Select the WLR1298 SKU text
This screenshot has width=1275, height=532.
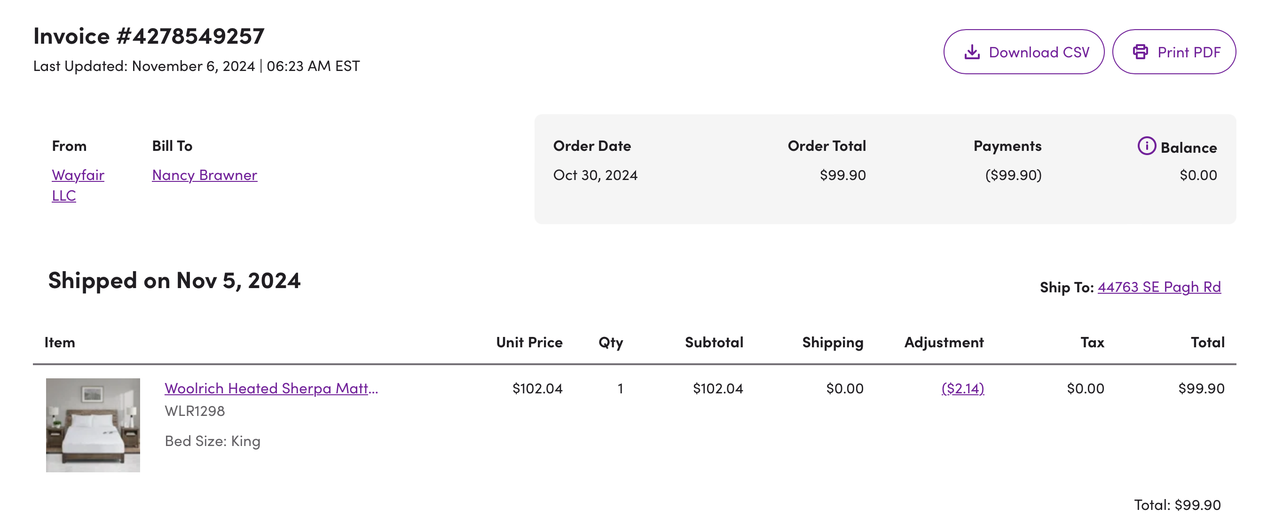tap(195, 411)
